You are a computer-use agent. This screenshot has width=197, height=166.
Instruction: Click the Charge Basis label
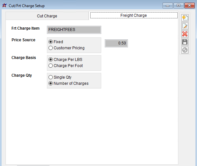coord(24,58)
